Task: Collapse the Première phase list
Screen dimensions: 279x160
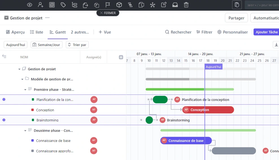Action: click(x=25, y=90)
